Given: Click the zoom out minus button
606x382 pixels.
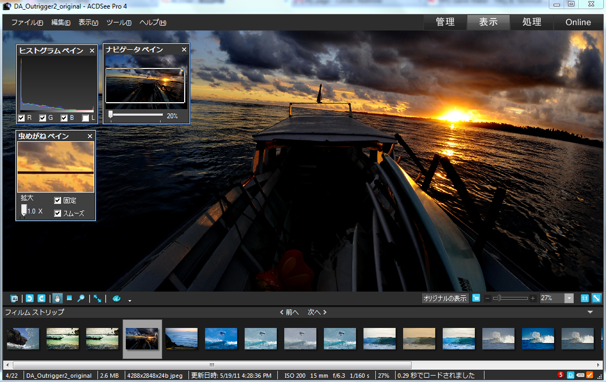Looking at the screenshot, I should [487, 298].
